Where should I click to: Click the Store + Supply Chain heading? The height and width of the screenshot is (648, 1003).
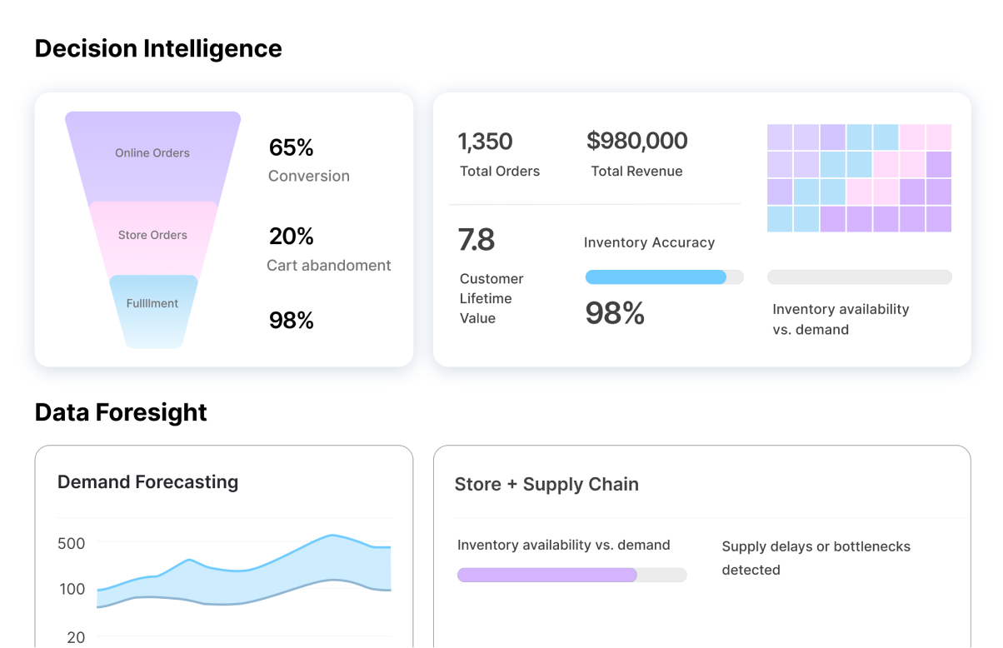coord(546,485)
